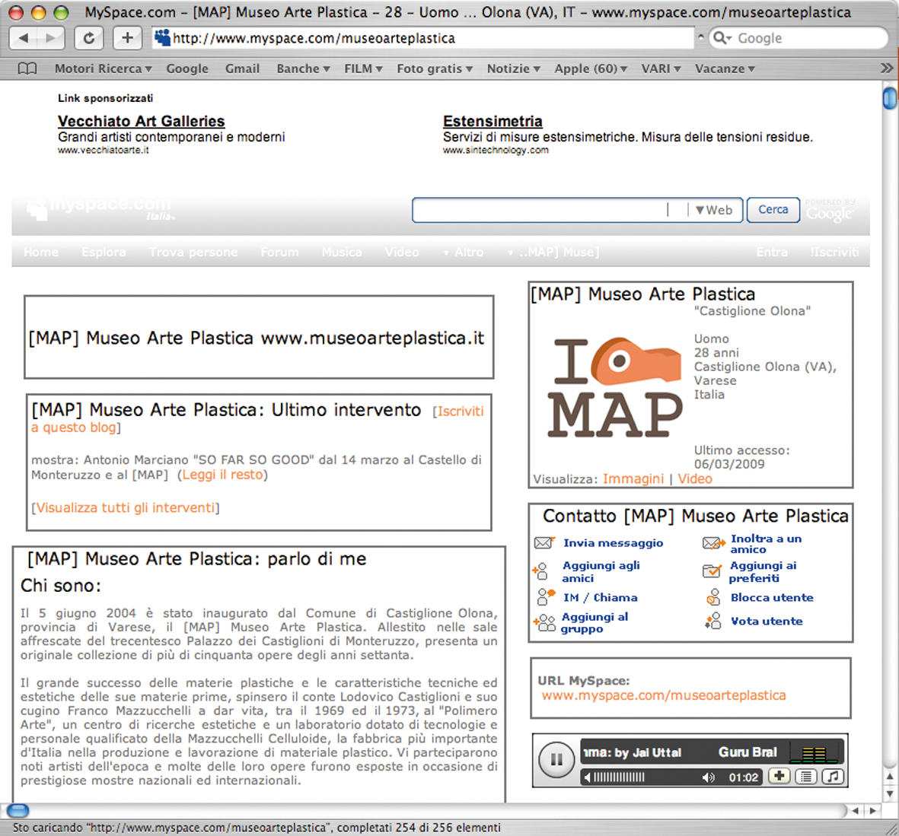The height and width of the screenshot is (836, 899).
Task: Click the envelope icon beside Invia messaggio
Action: coord(544,542)
